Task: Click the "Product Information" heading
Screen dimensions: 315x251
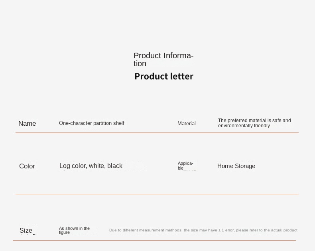Action: pyautogui.click(x=163, y=59)
